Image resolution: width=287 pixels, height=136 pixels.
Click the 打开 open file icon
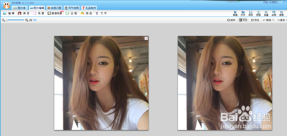(x=243, y=13)
